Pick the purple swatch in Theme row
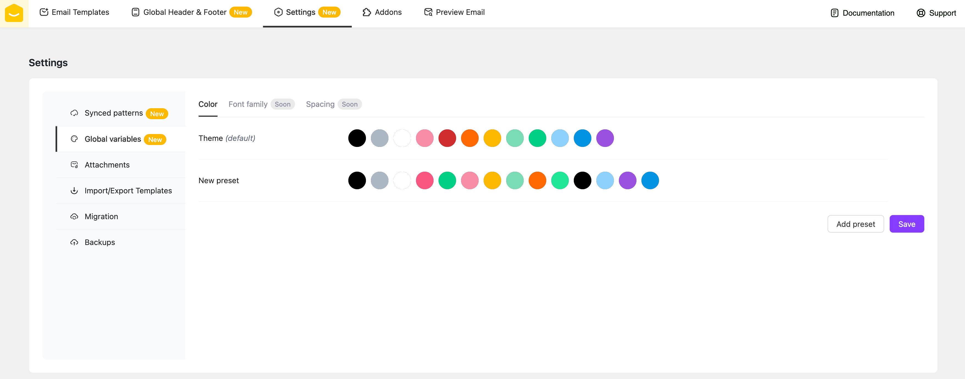This screenshot has height=379, width=965. [x=605, y=138]
